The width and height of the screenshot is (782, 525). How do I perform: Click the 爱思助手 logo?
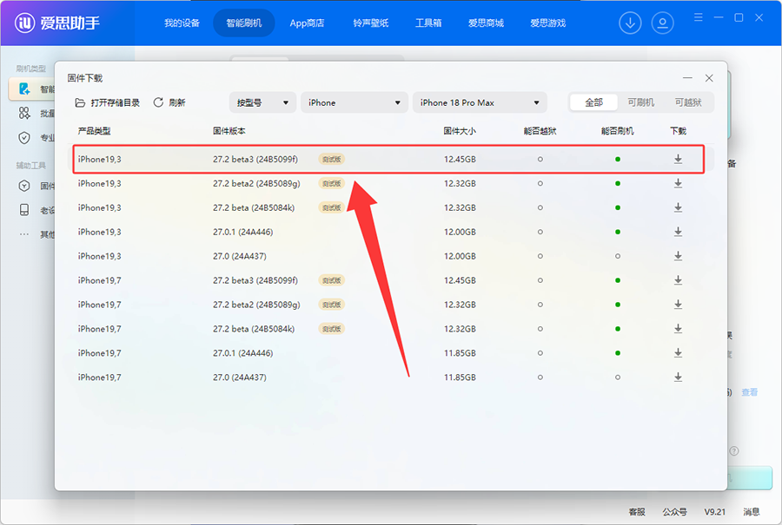(x=56, y=23)
